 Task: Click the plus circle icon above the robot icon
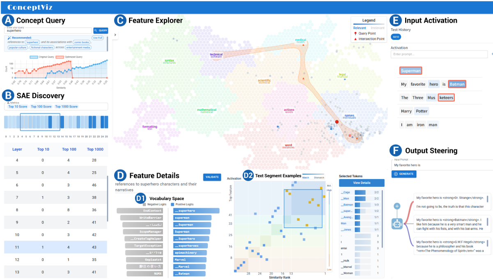click(397, 206)
